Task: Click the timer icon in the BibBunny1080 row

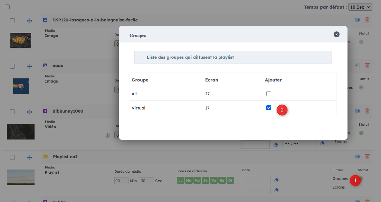Action: (107, 136)
